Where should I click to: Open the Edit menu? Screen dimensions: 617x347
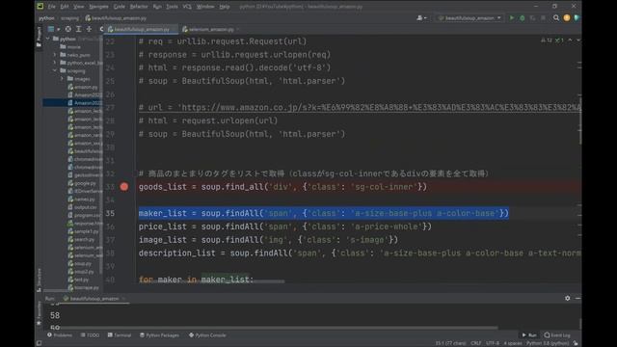[65, 7]
